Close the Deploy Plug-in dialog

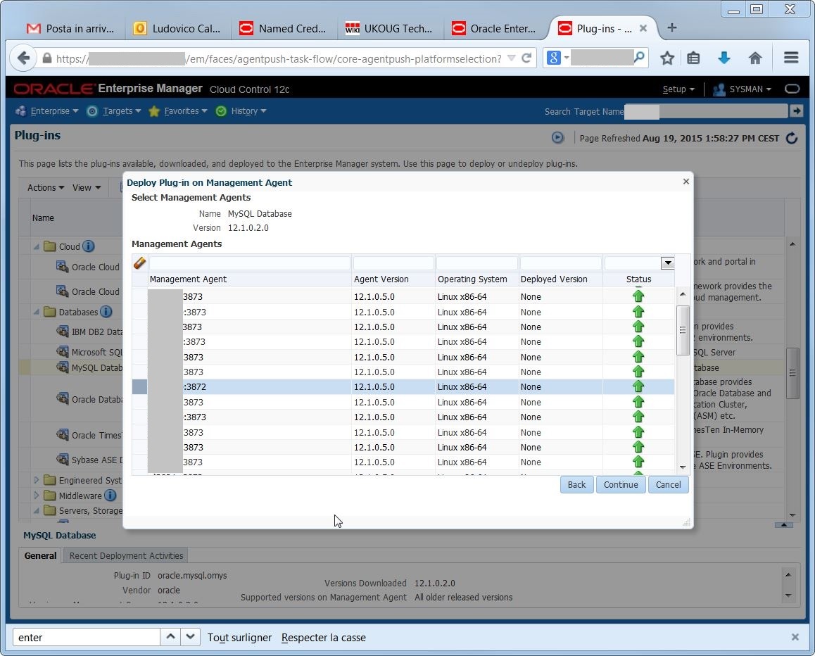click(686, 182)
